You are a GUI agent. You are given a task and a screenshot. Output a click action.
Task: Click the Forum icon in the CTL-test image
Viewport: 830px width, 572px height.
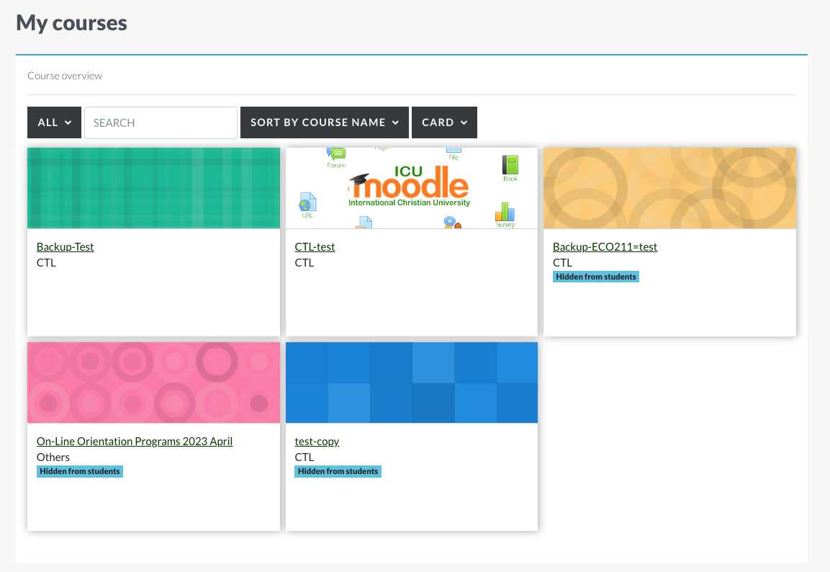tap(335, 153)
